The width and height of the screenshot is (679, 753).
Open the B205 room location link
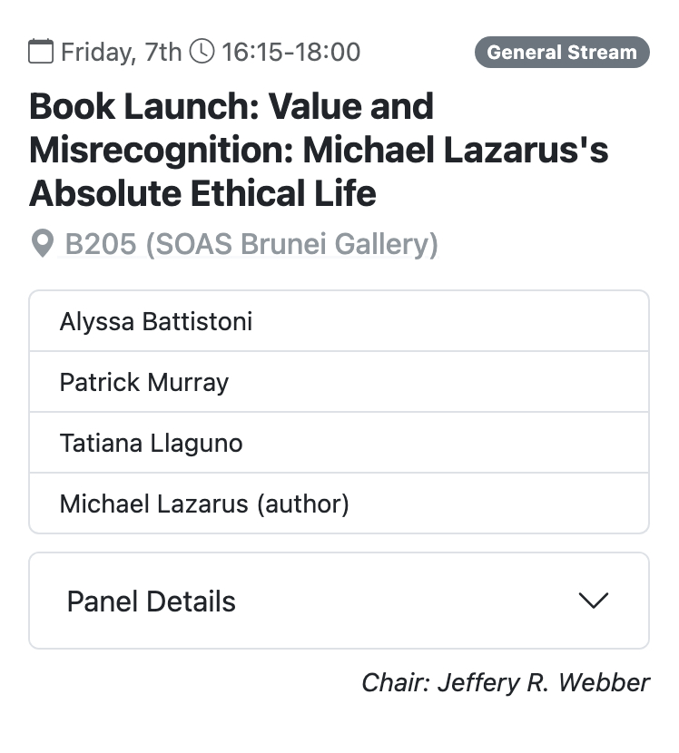pos(100,244)
